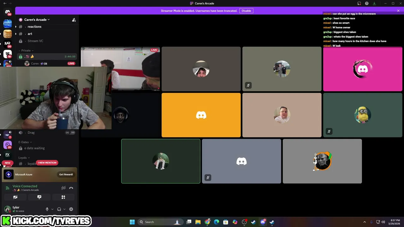Collapse the E-Dates category
This screenshot has width=404, height=227.
click(25, 142)
